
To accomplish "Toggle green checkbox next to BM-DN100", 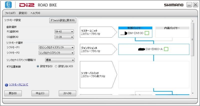I will click(147, 33).
